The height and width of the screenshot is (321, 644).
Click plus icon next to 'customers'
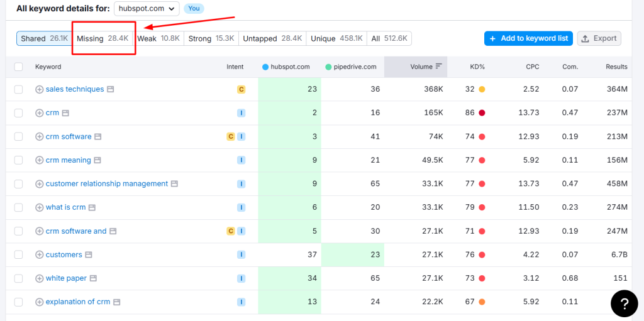pyautogui.click(x=40, y=255)
